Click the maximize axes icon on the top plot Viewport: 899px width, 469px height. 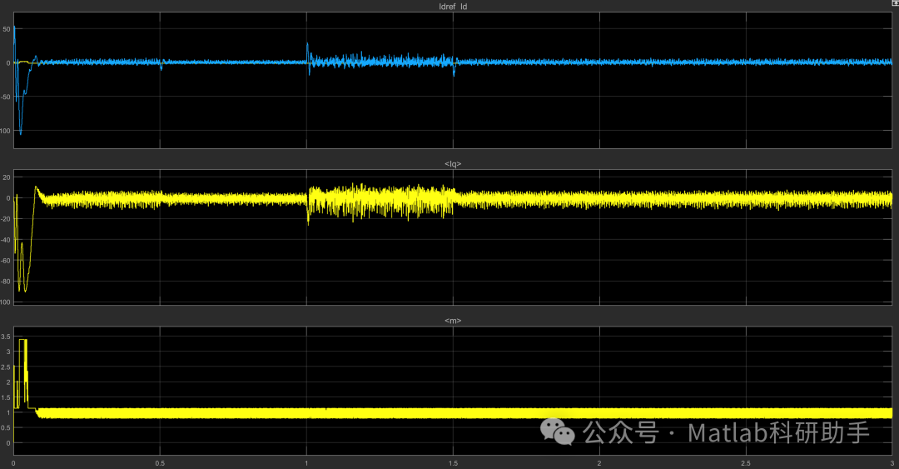(895, 2)
